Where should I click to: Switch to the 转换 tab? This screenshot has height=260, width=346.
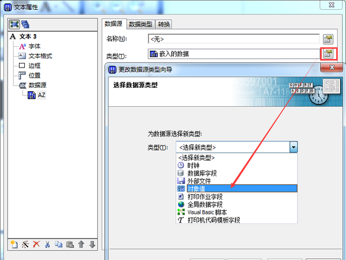[164, 24]
